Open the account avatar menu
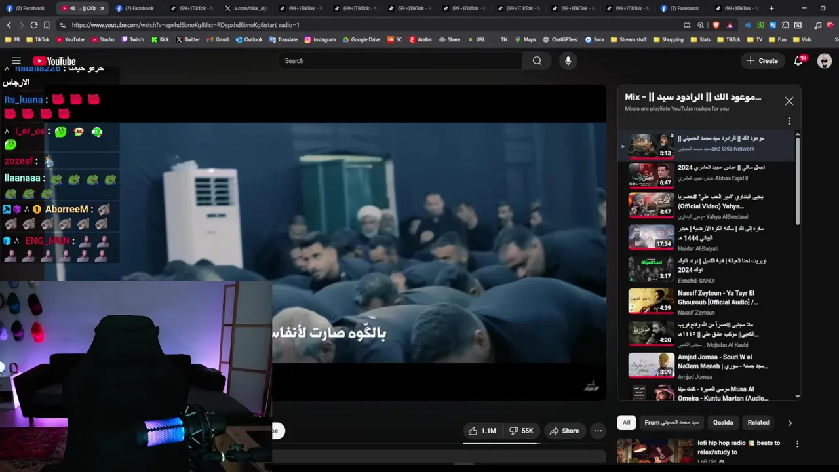The image size is (839, 472). [825, 61]
